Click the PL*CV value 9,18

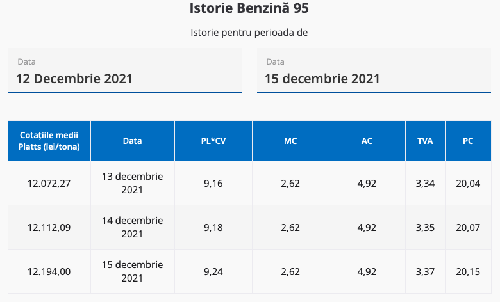click(x=213, y=227)
